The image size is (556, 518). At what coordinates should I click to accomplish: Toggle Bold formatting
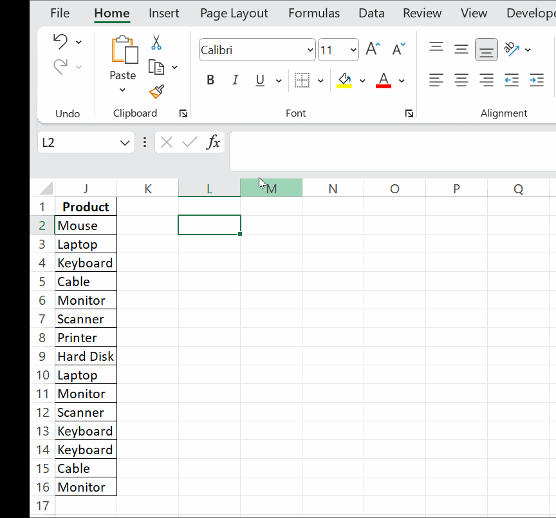coord(210,80)
